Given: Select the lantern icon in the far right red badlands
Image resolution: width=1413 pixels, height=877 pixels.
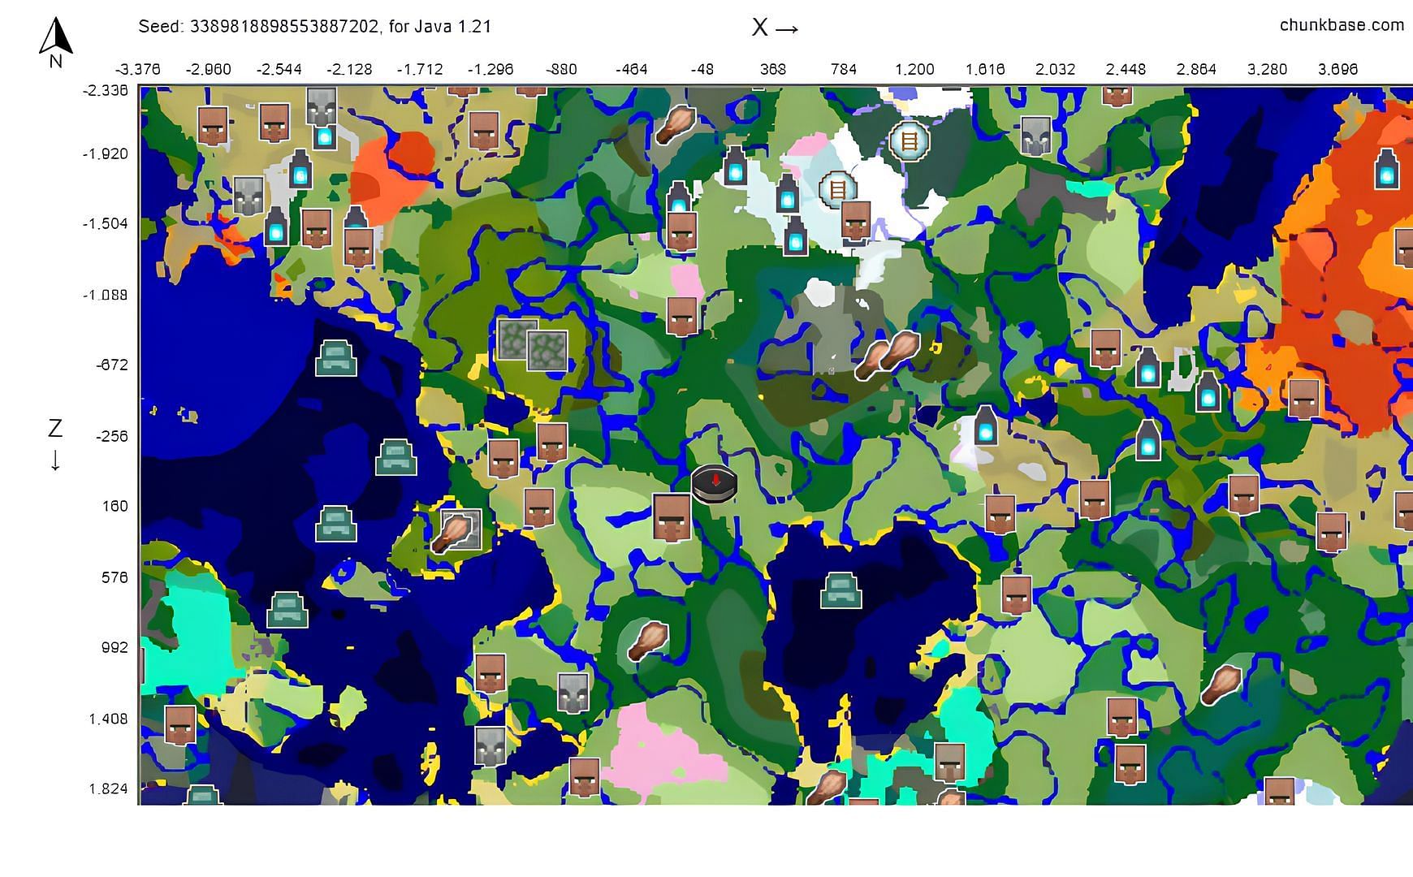Looking at the screenshot, I should coord(1387,169).
